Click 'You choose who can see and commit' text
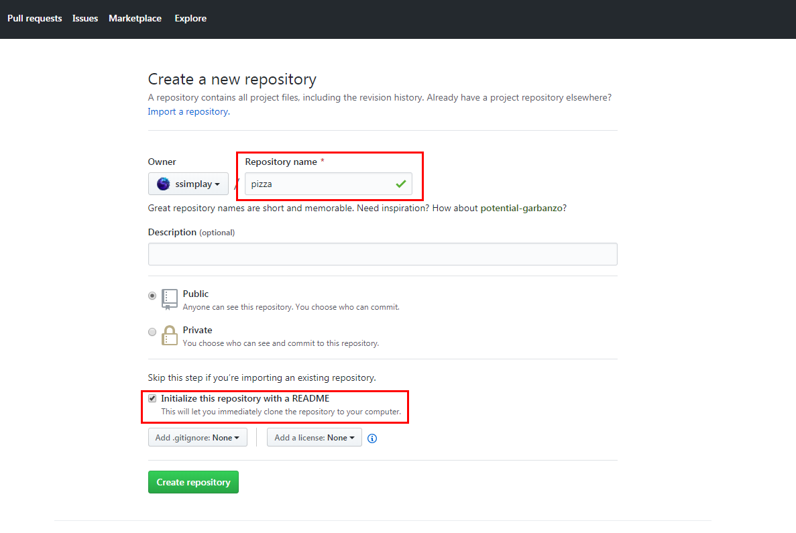 [281, 344]
